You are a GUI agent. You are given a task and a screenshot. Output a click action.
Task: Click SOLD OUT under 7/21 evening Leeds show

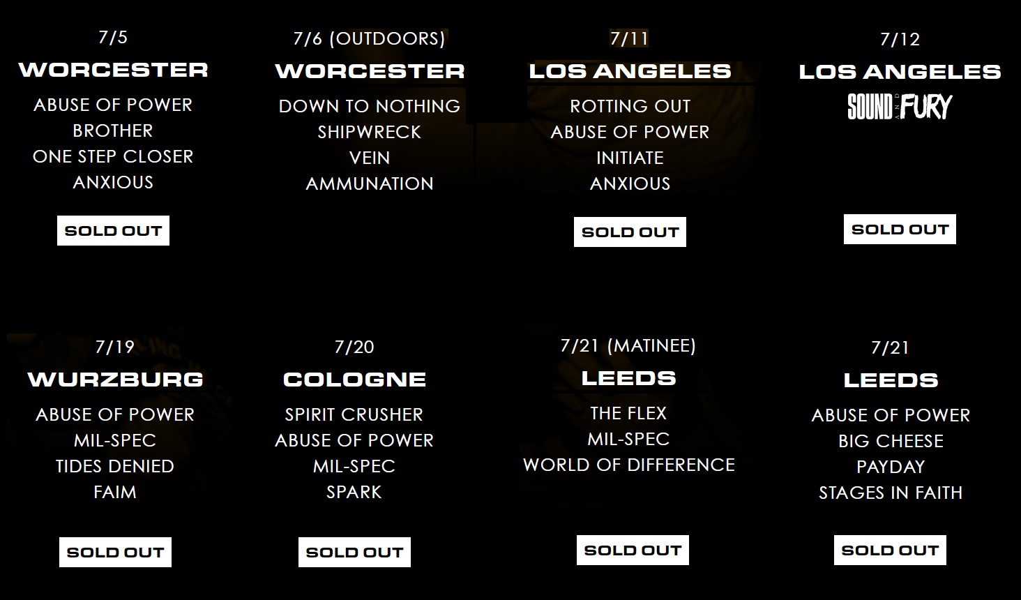[x=890, y=550]
